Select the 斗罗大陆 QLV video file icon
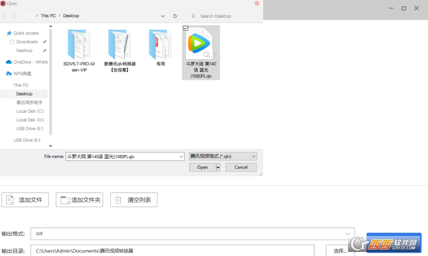Screen dimensions: 428x256 (201, 44)
